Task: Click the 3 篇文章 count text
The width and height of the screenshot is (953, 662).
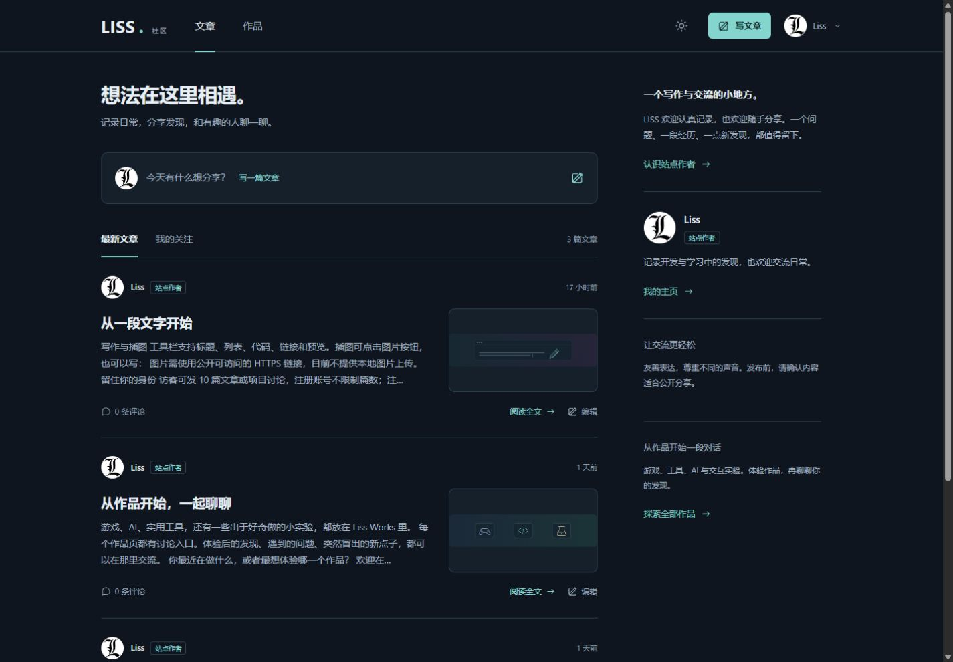Action: [582, 239]
